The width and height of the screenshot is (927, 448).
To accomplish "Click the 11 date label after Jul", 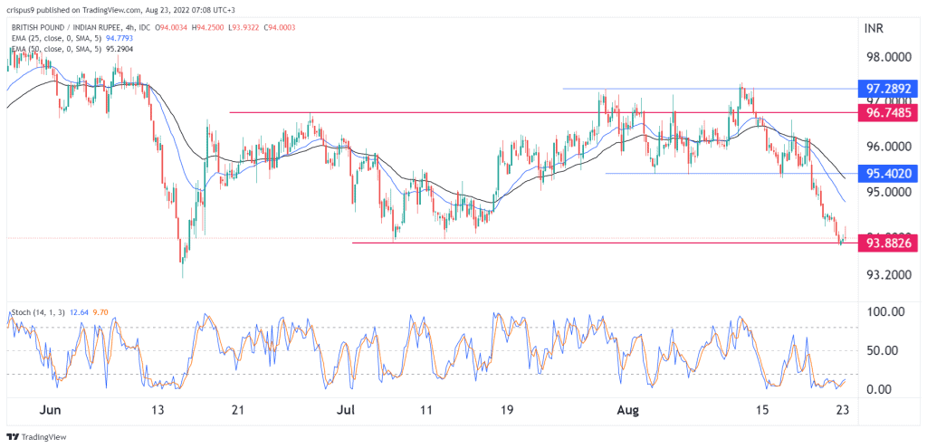I will tap(428, 410).
